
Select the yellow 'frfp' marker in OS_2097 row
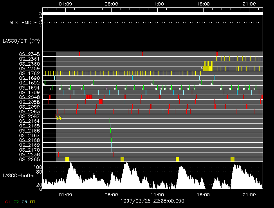pos(59,118)
